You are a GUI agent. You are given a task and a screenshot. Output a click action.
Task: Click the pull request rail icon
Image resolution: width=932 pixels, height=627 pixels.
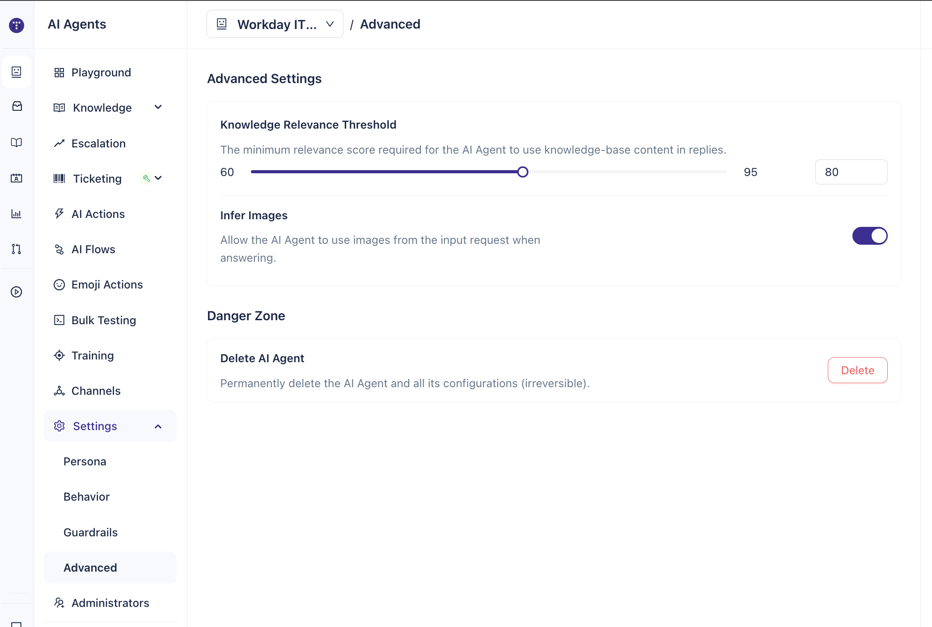point(17,249)
